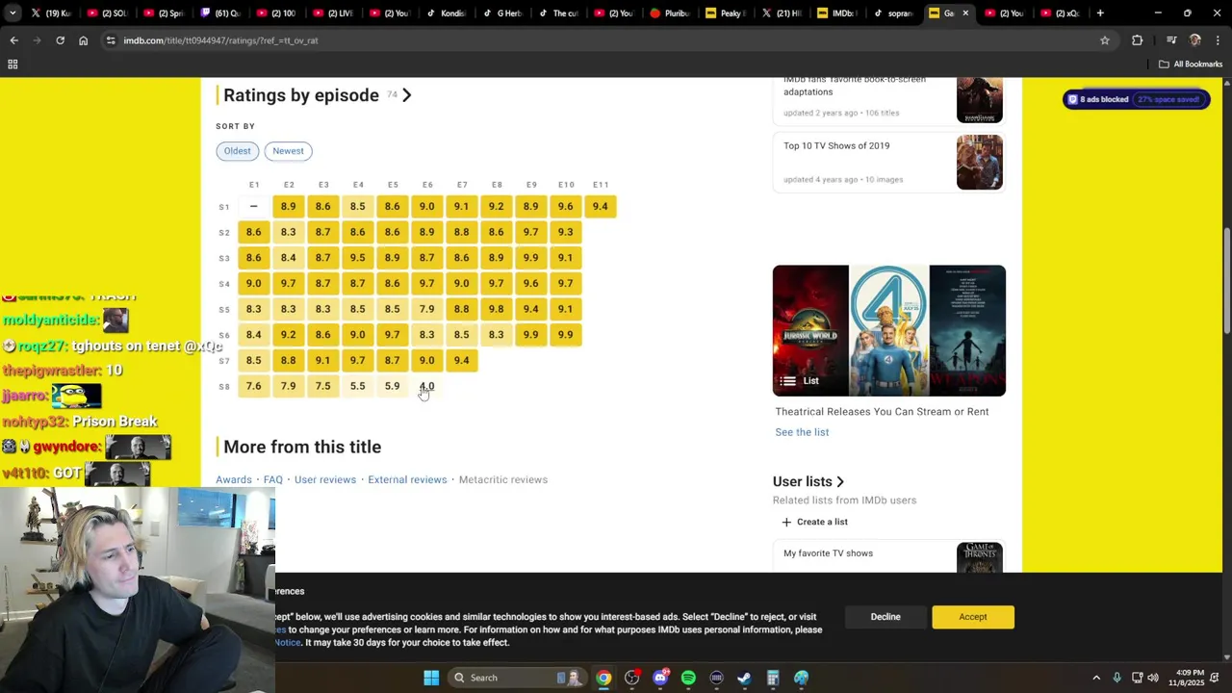Open the FAQ link
Image resolution: width=1232 pixels, height=693 pixels.
tap(273, 479)
